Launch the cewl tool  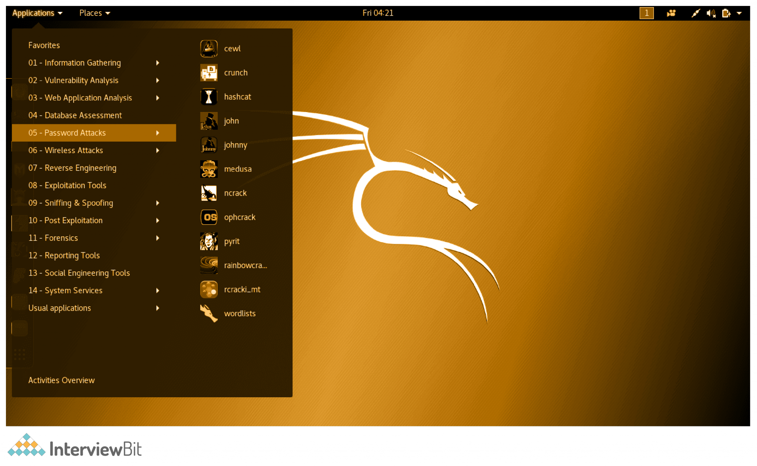(232, 48)
